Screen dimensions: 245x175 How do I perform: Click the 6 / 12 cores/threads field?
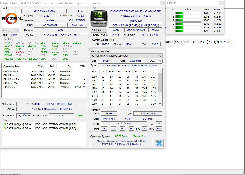(80, 16)
